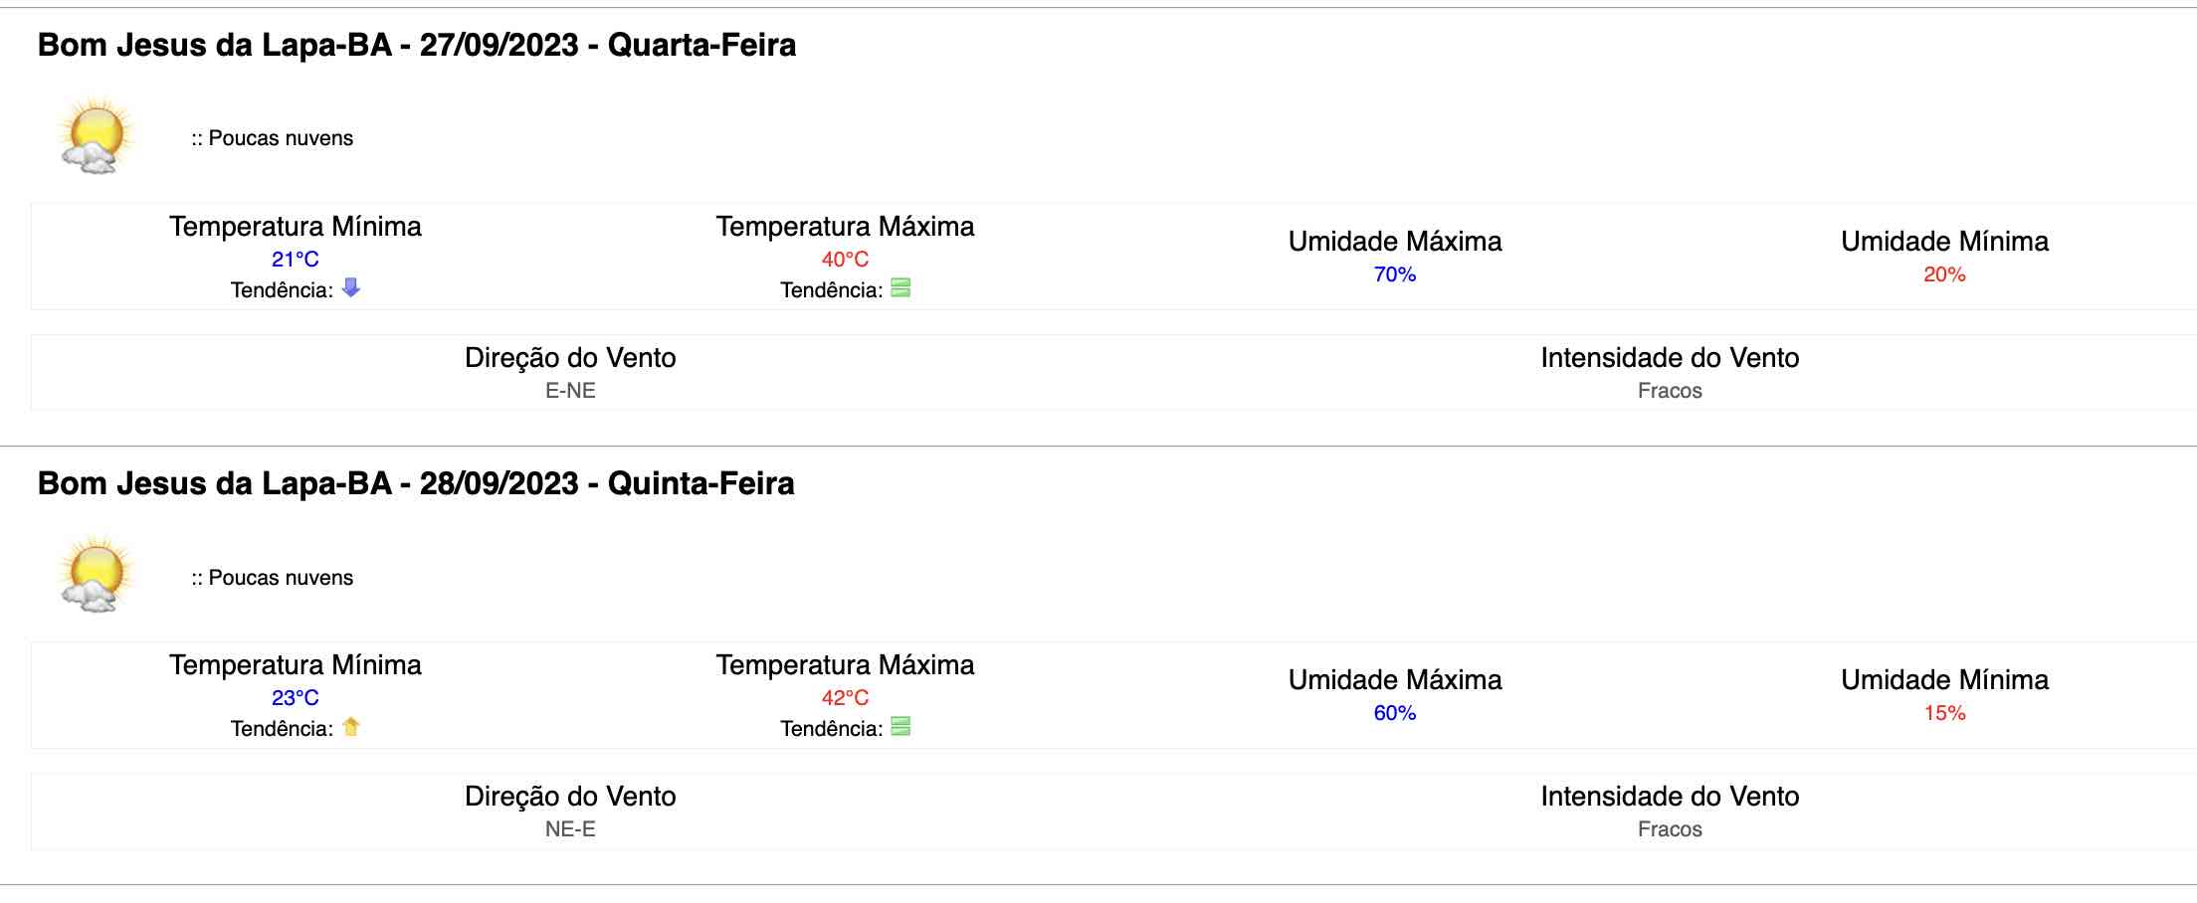Screen dimensions: 2197x903
Task: Click the NE-E wind direction value
Action: 570,829
